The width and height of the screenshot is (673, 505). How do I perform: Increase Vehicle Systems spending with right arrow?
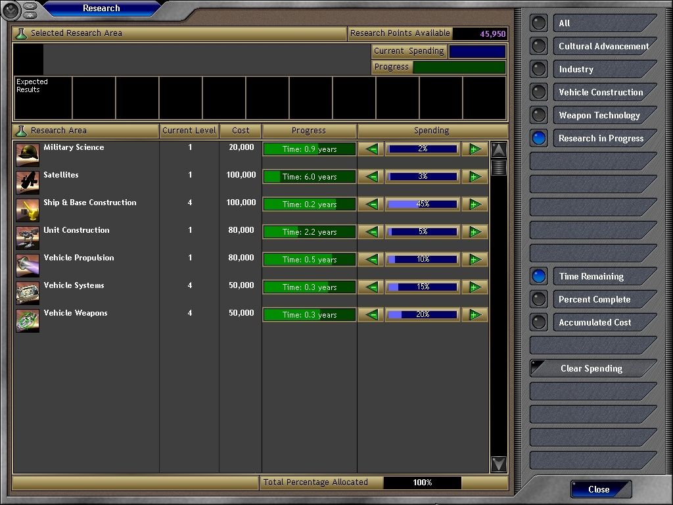click(474, 287)
